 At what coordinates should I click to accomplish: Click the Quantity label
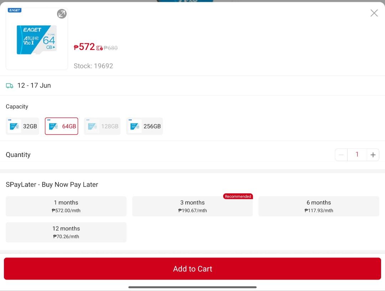[18, 155]
